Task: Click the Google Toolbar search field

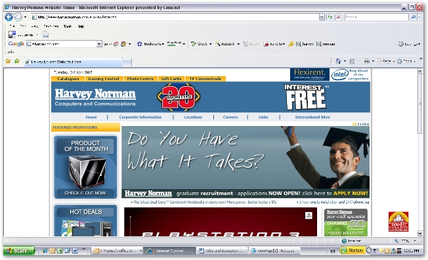Action: coord(62,44)
